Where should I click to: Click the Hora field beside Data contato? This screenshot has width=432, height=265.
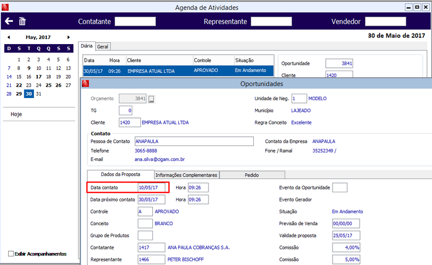tap(198, 187)
